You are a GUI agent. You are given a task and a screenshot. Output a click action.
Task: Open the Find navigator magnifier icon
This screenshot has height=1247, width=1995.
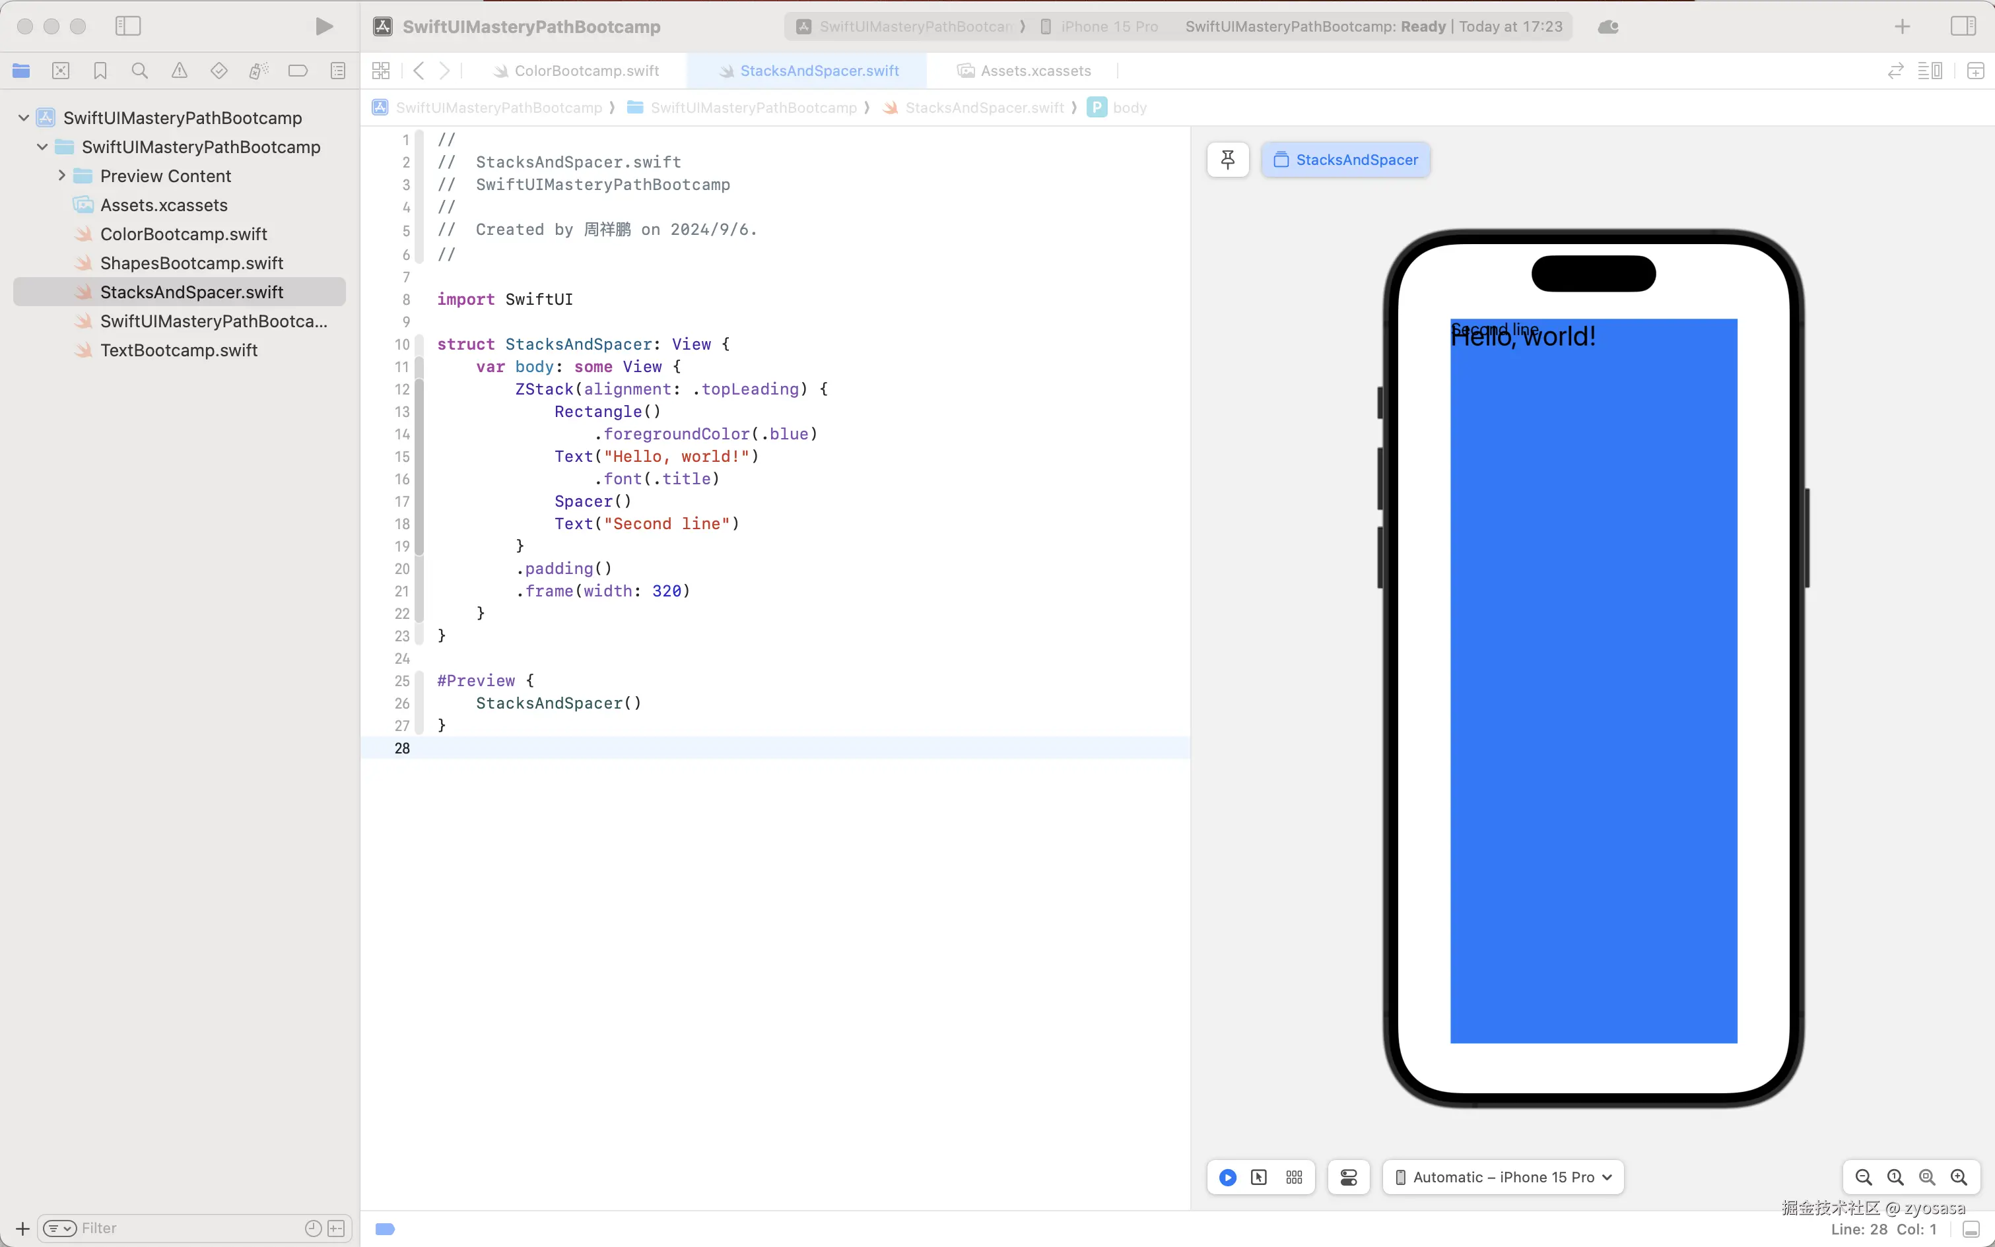(139, 71)
